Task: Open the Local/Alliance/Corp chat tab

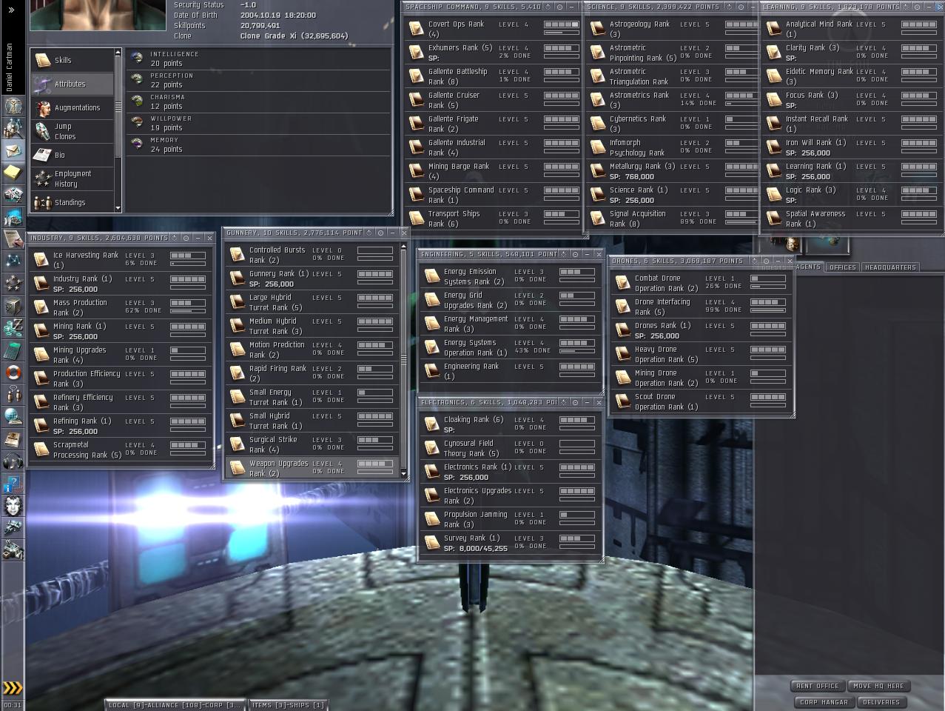Action: 175,705
